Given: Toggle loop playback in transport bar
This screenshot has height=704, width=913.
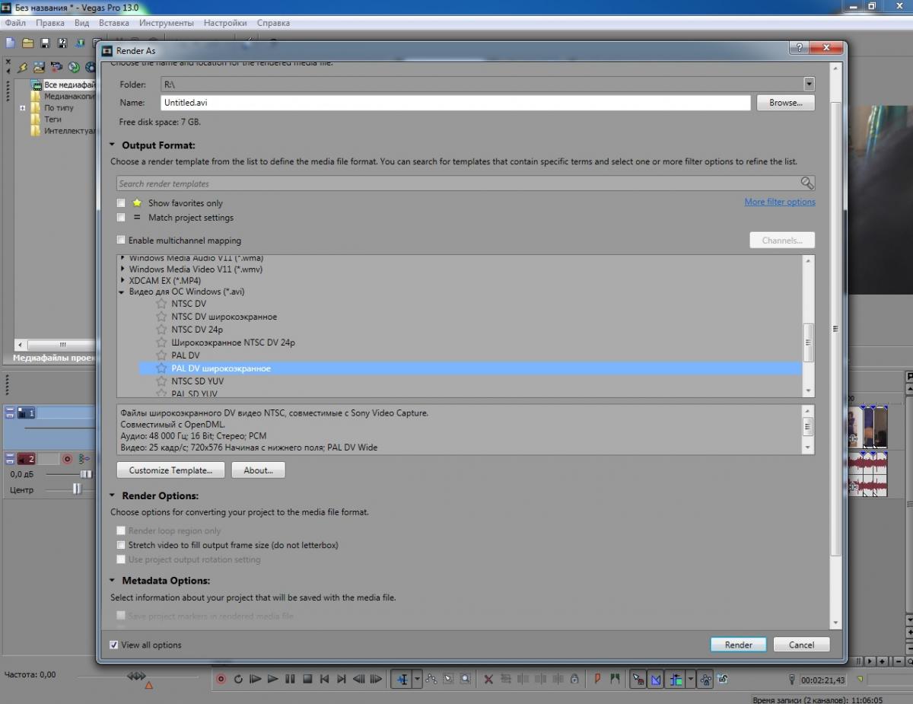Looking at the screenshot, I should point(237,679).
